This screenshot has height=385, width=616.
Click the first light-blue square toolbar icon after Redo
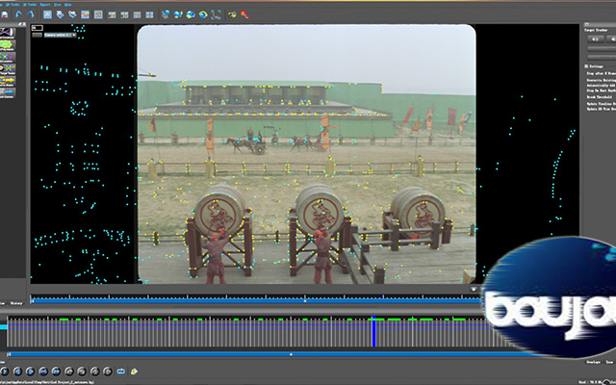[47, 15]
